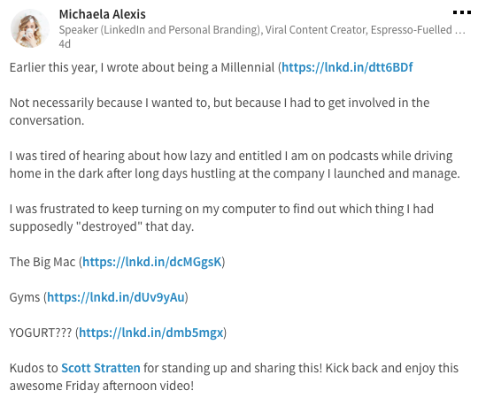Click the "Not necessarily because I wanted to" line
The image size is (478, 398).
(220, 103)
